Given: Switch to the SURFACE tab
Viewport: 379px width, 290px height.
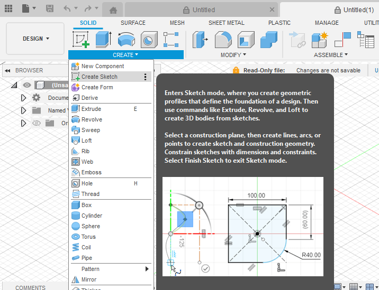Looking at the screenshot, I should [133, 23].
